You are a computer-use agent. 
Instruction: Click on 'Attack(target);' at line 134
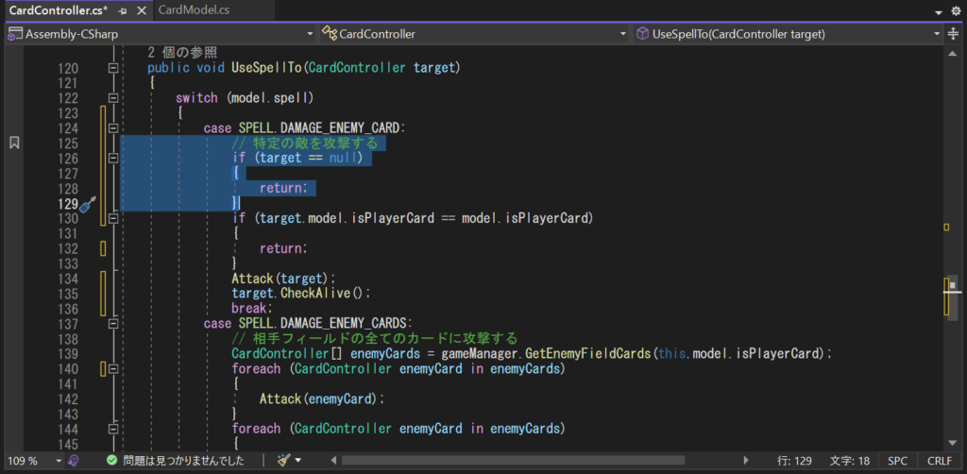pyautogui.click(x=283, y=279)
